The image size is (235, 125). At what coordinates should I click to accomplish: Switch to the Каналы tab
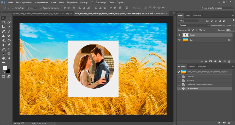click(192, 66)
